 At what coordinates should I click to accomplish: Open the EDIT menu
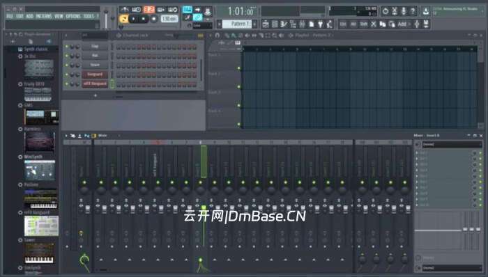click(20, 16)
